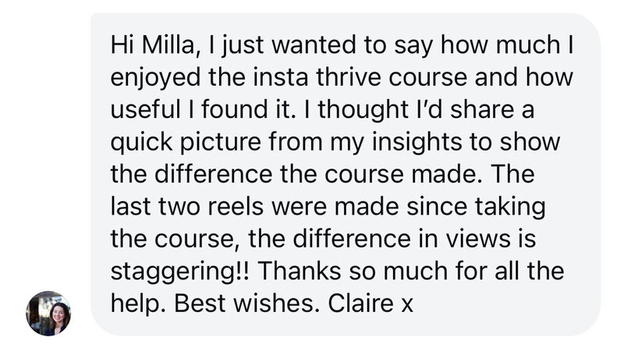
Task: Click the word 'staggering!!' in the message
Action: [179, 272]
